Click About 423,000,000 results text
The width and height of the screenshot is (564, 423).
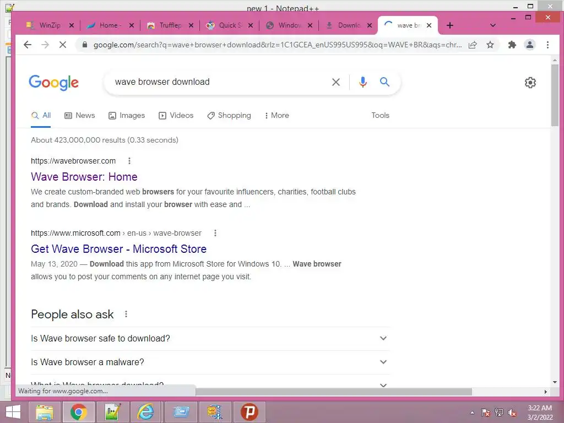(105, 140)
